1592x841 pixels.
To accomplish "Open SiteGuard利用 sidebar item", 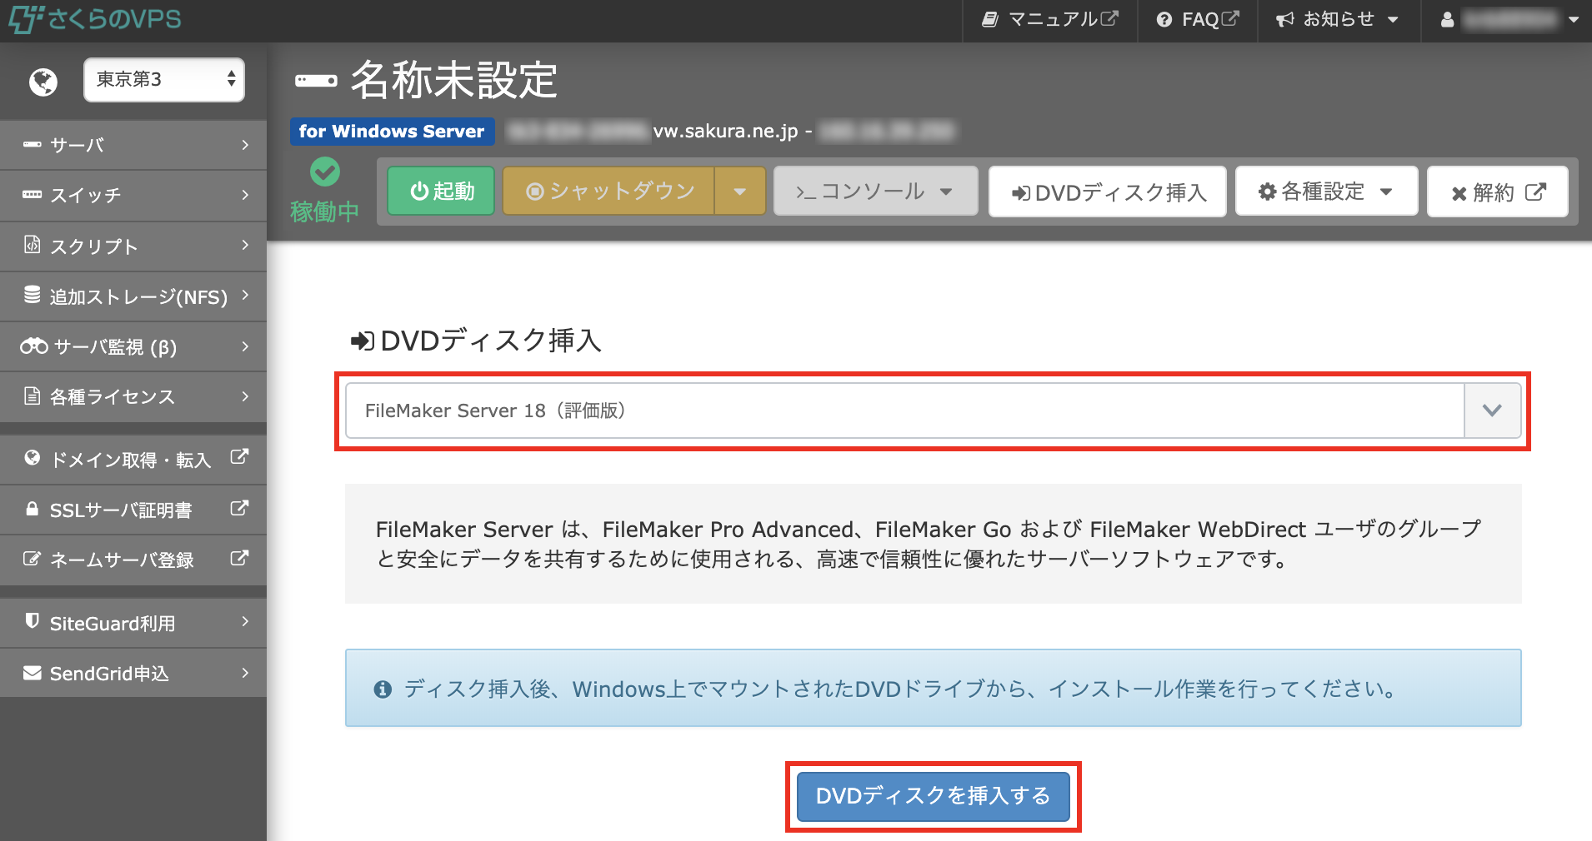I will 133,623.
